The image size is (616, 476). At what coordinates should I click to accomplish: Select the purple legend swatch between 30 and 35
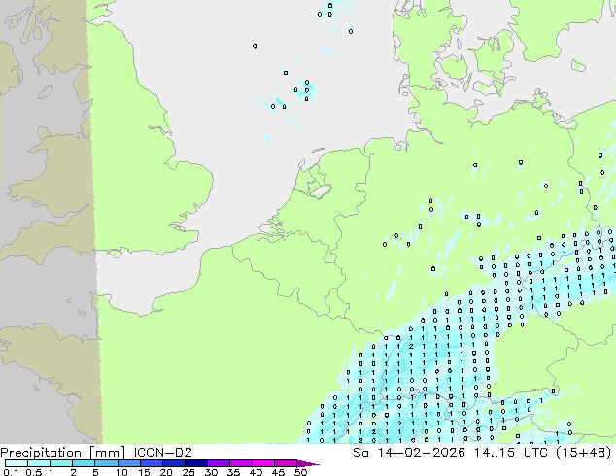tap(219, 463)
